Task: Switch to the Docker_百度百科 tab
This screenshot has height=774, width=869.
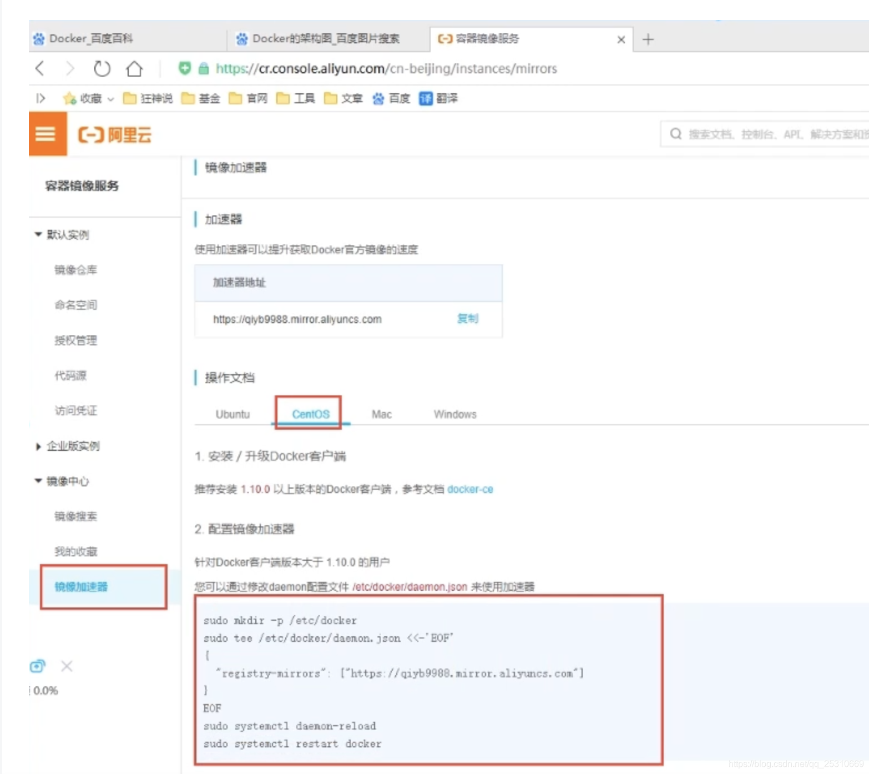Action: tap(128, 38)
